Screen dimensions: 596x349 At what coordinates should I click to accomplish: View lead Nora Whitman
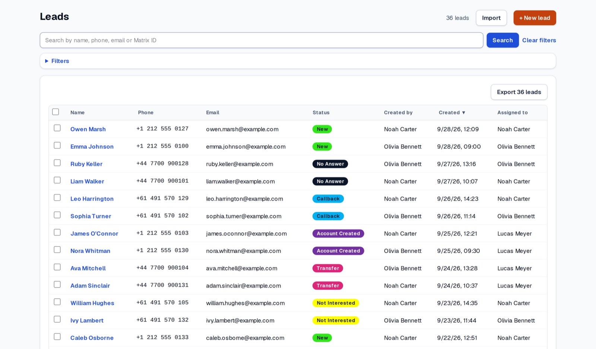point(91,251)
